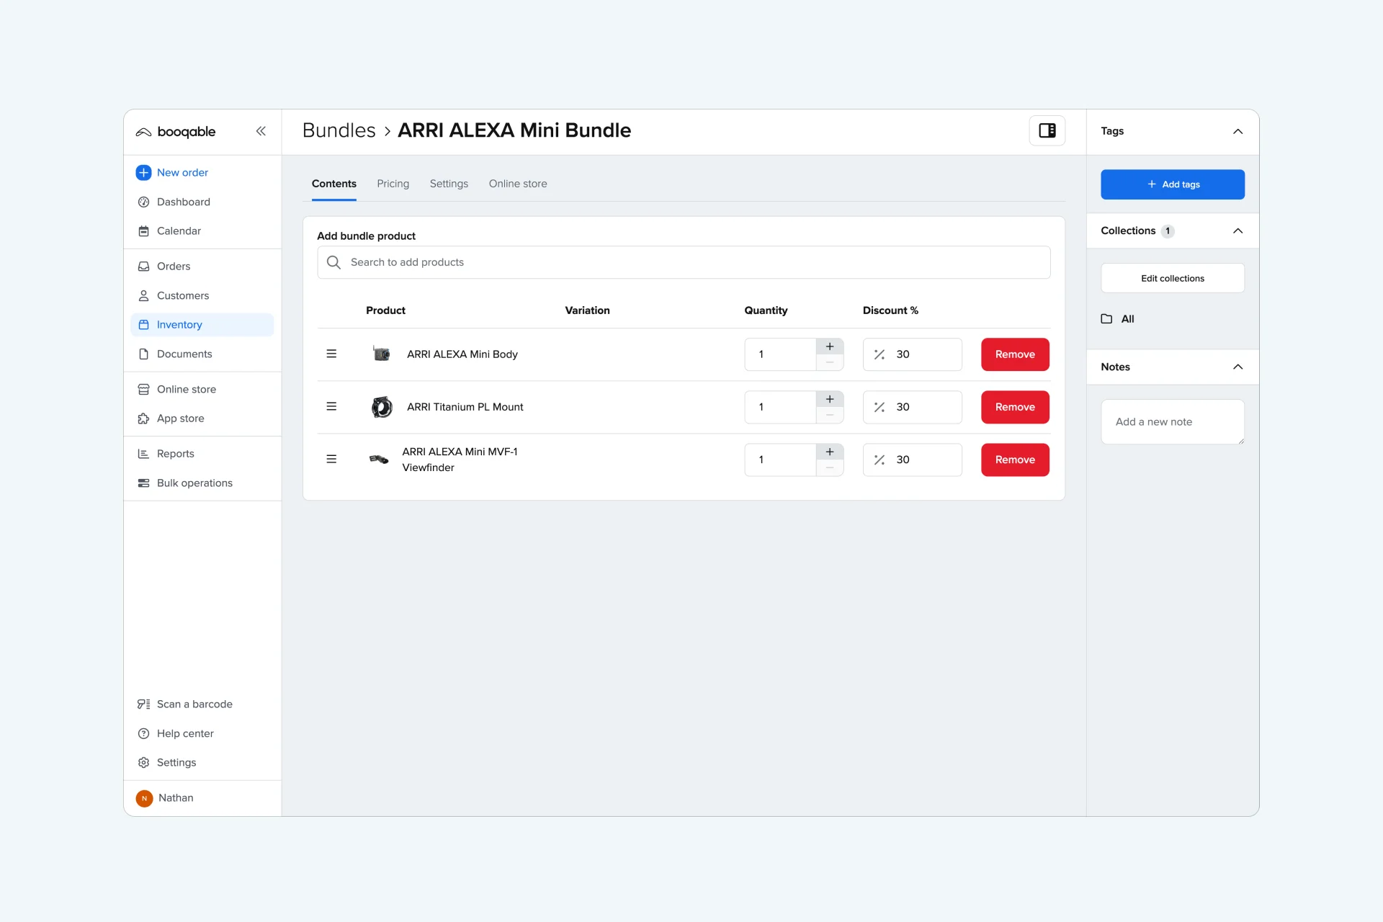This screenshot has height=922, width=1383.
Task: Edit discount field for ARRI Titanium PL Mount
Action: (x=912, y=407)
